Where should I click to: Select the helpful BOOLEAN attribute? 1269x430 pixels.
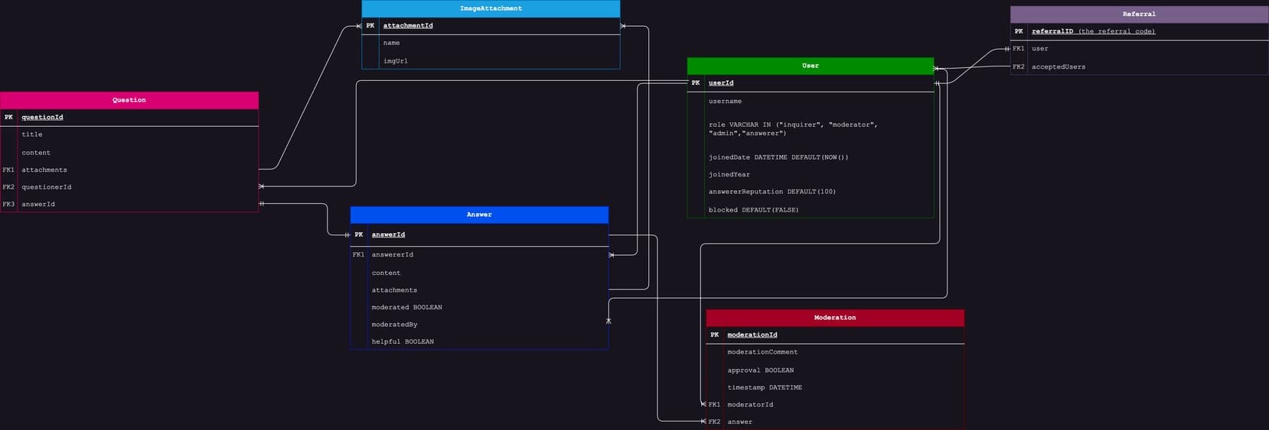403,342
